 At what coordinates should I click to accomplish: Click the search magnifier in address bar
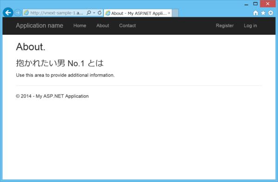click(x=89, y=13)
